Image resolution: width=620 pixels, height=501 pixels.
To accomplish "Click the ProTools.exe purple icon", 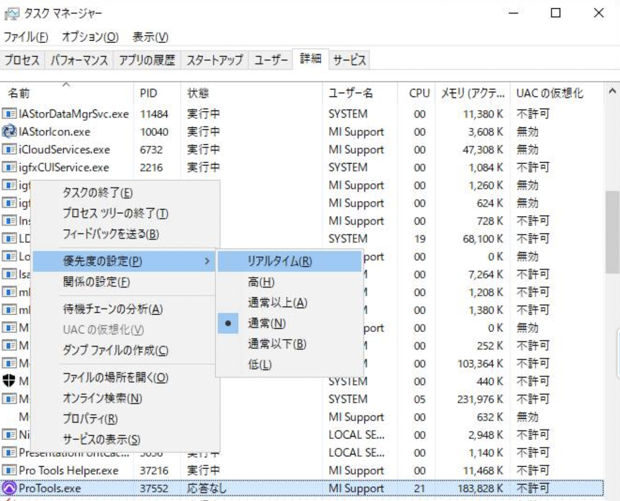I will pyautogui.click(x=9, y=488).
